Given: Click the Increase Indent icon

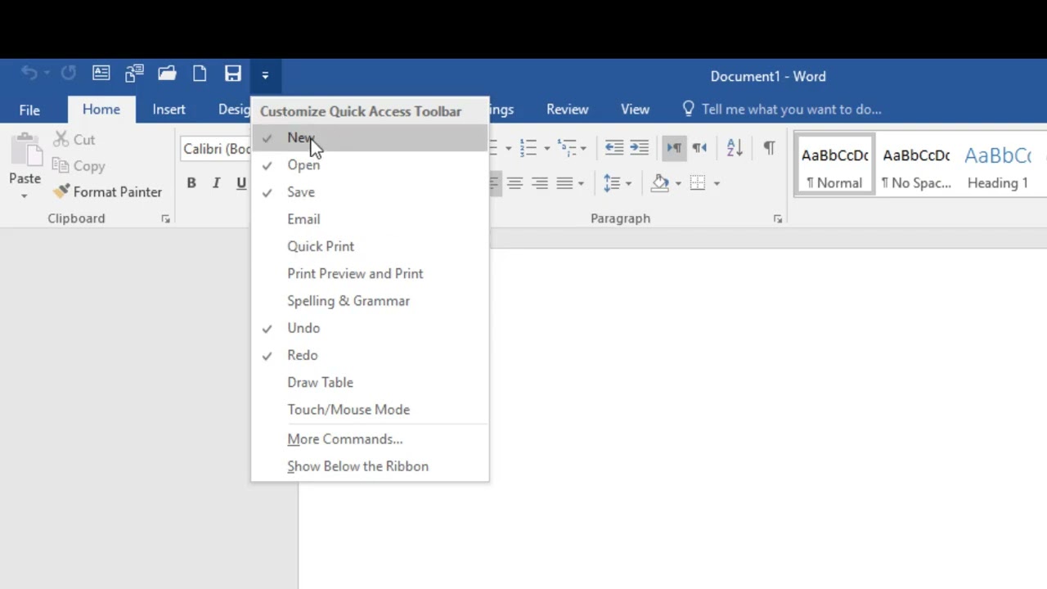Looking at the screenshot, I should point(640,148).
